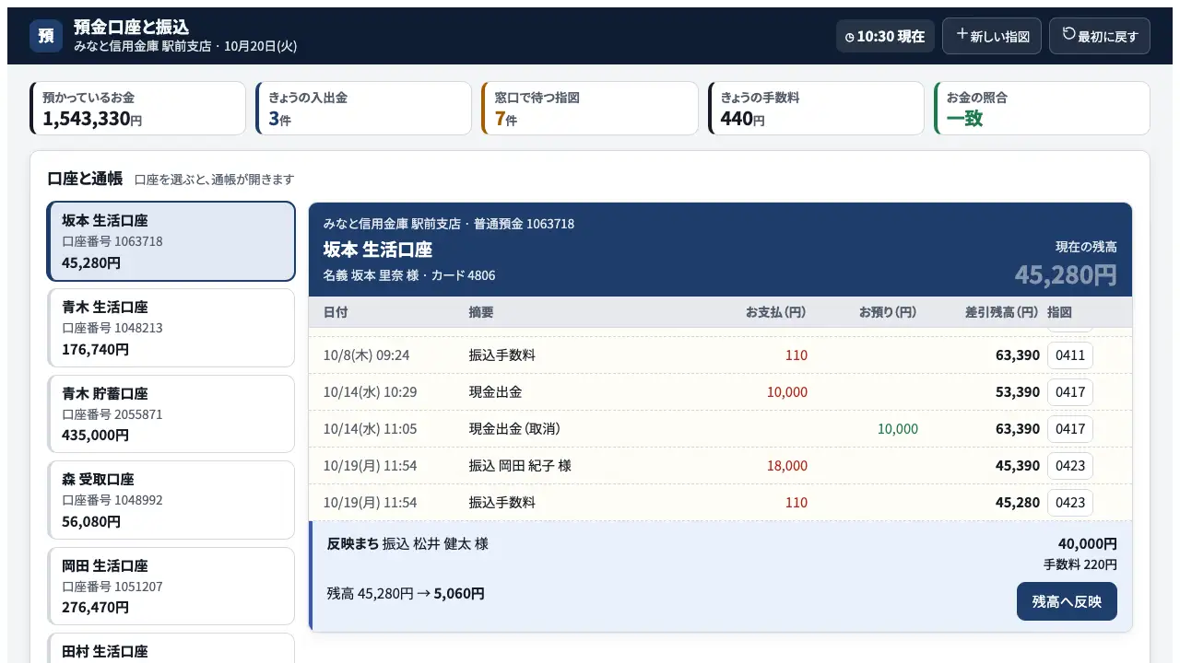Screen dimensions: 1180x663
Task: Click the plus icon for 新しい指図
Action: [x=962, y=34]
